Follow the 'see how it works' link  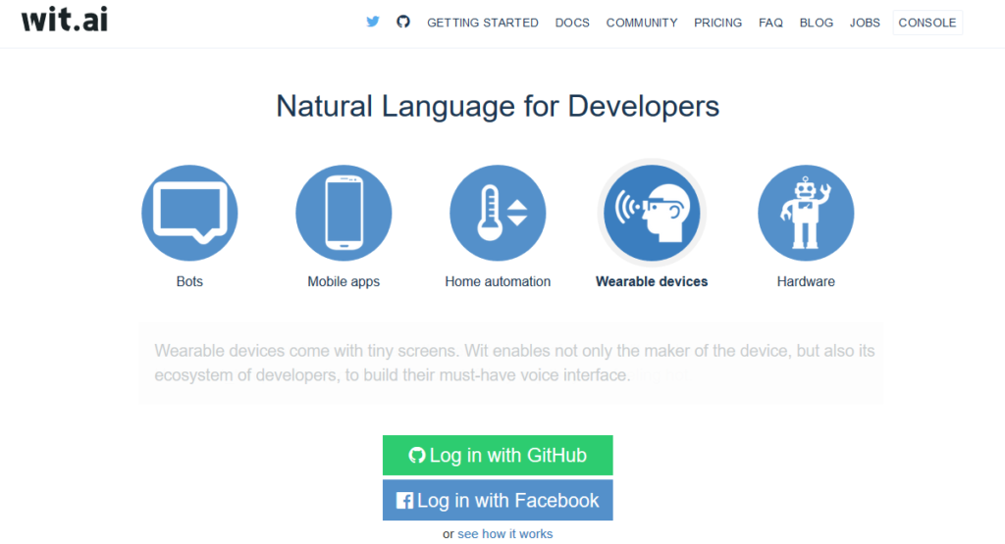tap(504, 534)
